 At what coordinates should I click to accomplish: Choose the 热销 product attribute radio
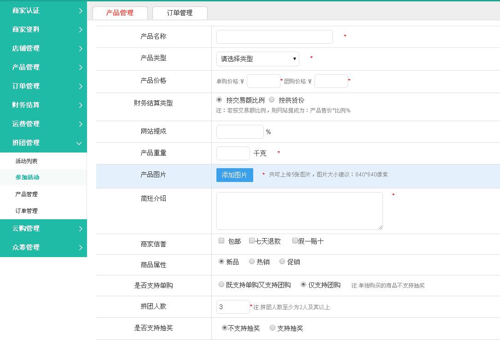252,261
